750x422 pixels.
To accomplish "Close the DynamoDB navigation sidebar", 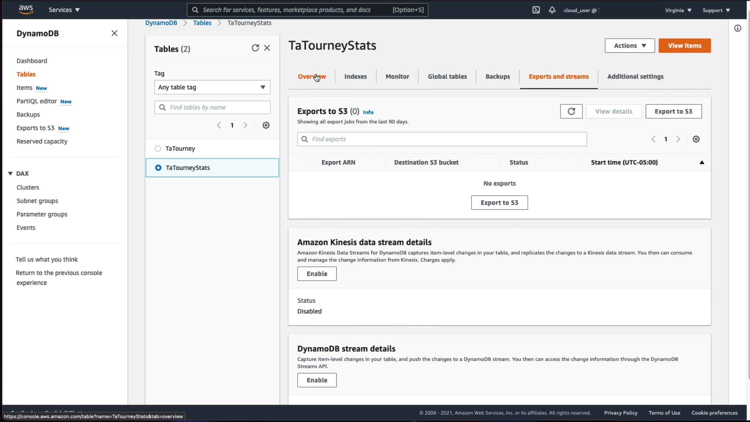I will pyautogui.click(x=114, y=33).
